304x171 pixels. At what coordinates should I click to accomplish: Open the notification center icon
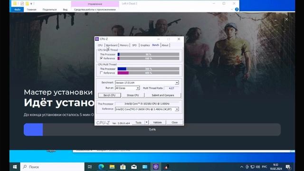pyautogui.click(x=288, y=167)
